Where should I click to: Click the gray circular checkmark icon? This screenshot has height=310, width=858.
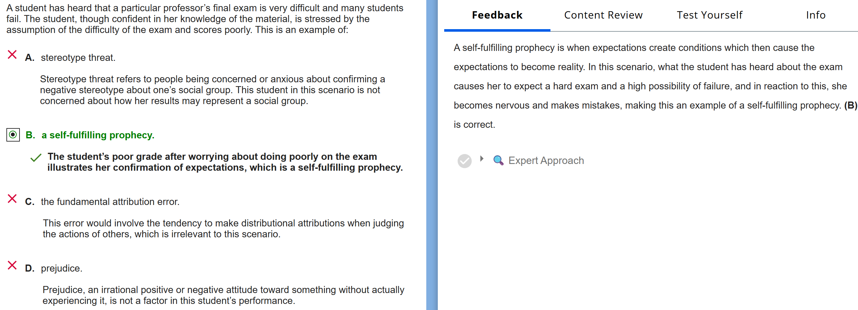tap(464, 161)
